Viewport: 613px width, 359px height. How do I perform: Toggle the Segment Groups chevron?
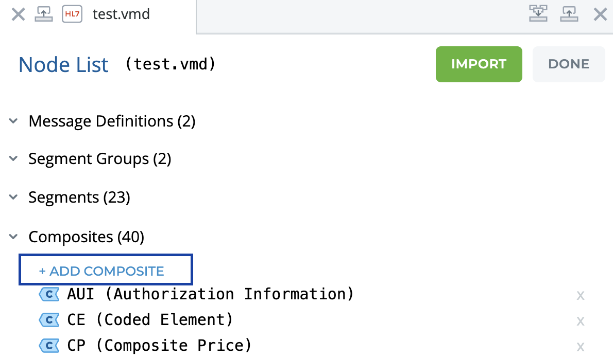point(13,158)
